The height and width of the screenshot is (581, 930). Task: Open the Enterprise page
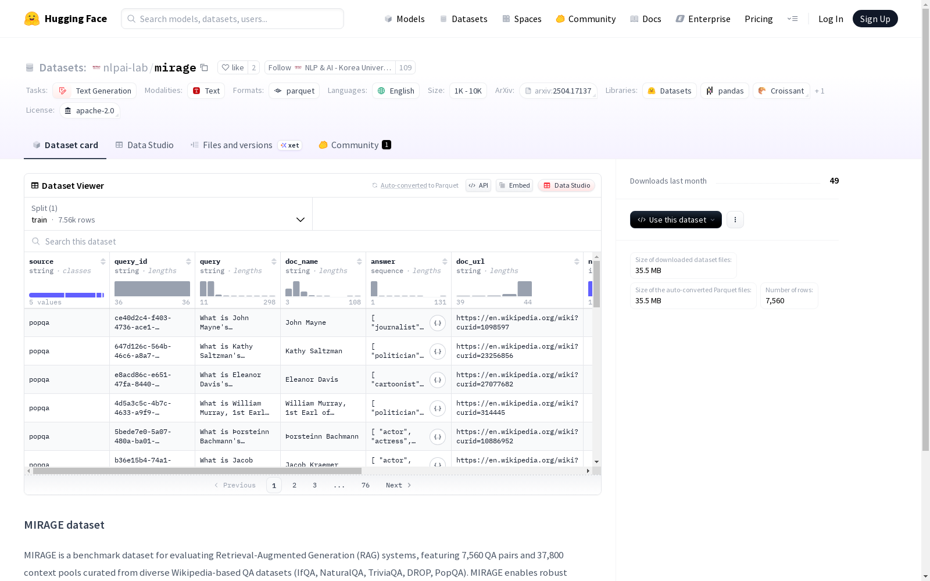tap(703, 19)
